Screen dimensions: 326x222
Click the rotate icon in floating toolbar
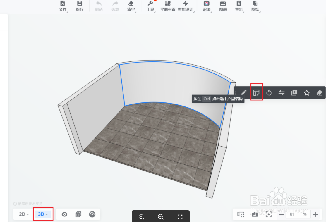[269, 93]
